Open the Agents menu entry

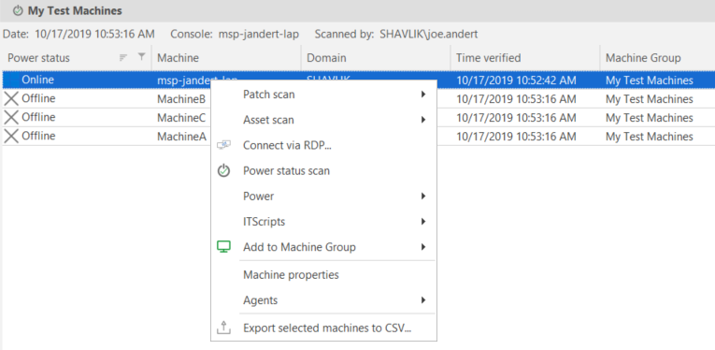coord(323,300)
